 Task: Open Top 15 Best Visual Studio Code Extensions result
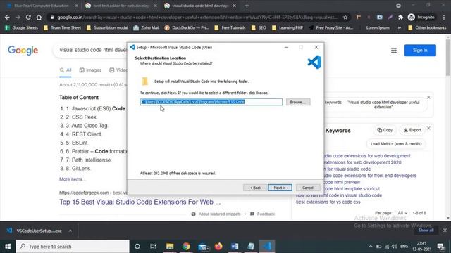click(x=140, y=202)
